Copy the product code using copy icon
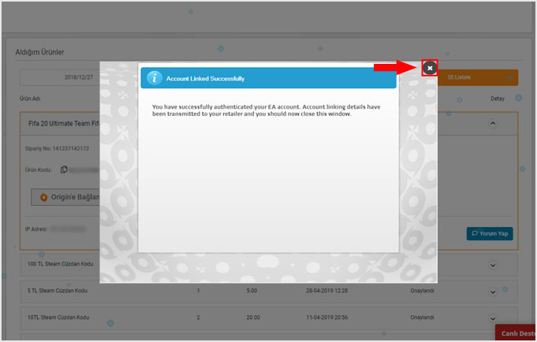The width and height of the screenshot is (537, 342). pos(64,170)
